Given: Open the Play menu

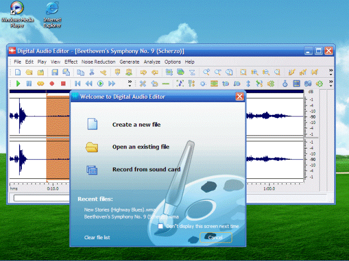Looking at the screenshot, I should tap(42, 61).
